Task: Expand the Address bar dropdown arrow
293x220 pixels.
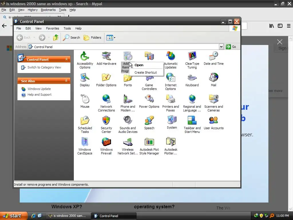Action: tap(221, 47)
